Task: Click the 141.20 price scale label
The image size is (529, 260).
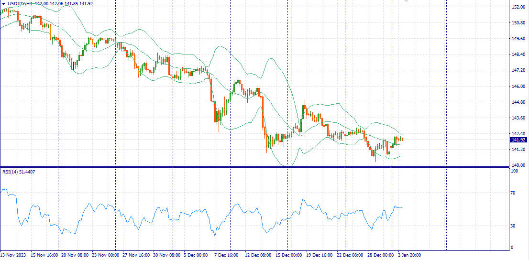Action: pos(518,150)
